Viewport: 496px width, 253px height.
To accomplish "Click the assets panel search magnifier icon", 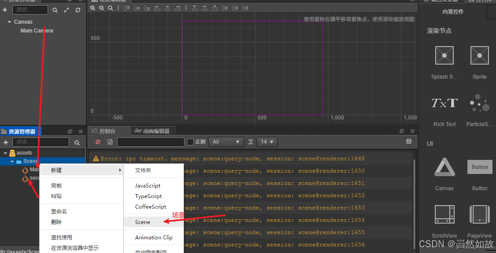I will (x=77, y=143).
